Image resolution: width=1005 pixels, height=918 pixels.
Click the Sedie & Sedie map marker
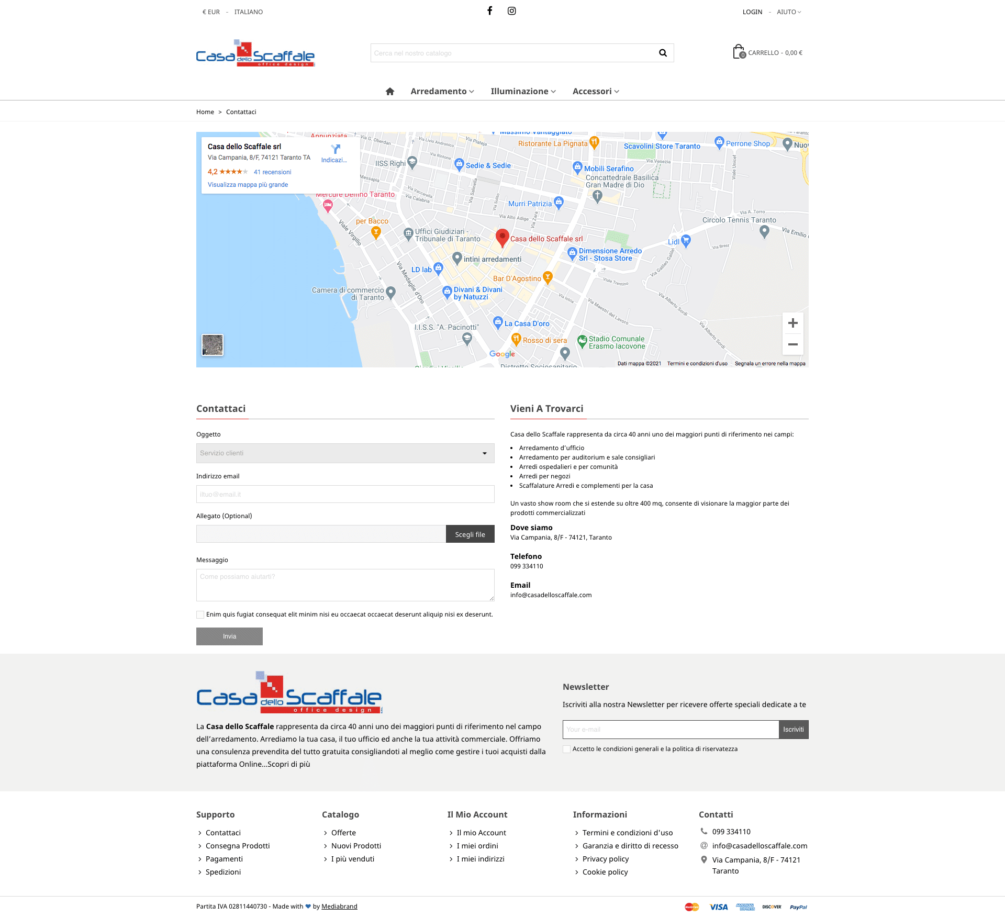tap(459, 164)
